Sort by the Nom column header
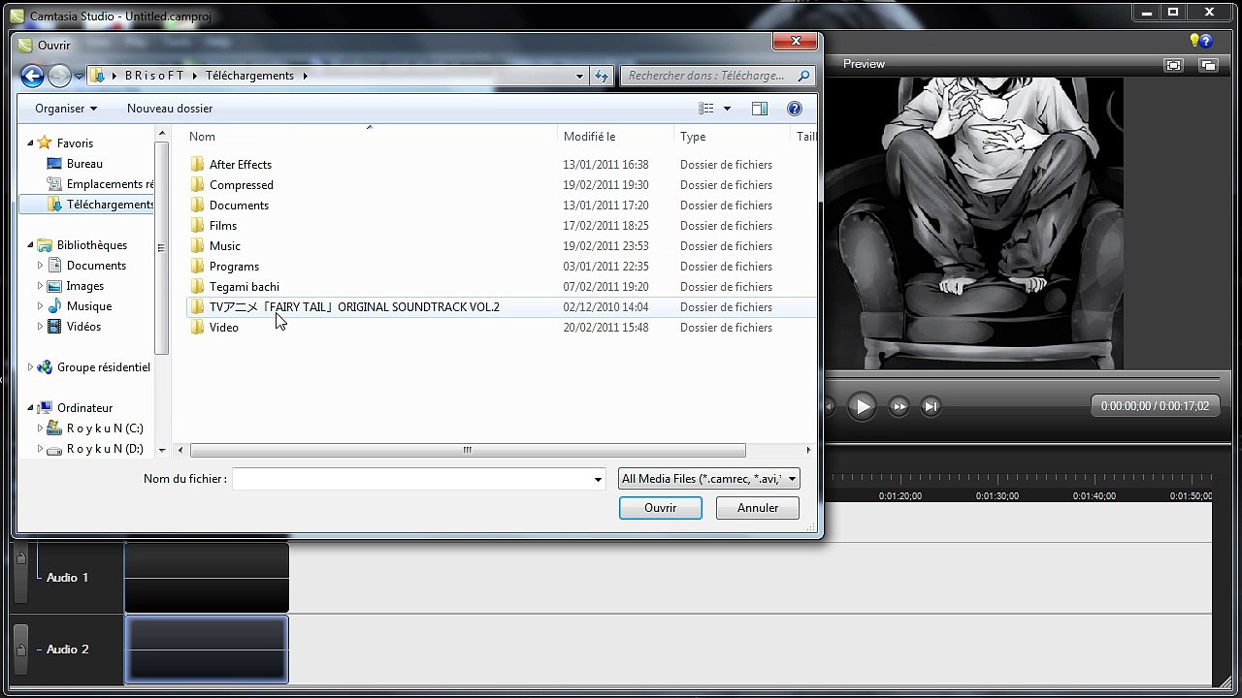The height and width of the screenshot is (698, 1242). coord(371,137)
